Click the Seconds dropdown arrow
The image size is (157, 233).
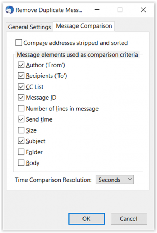(x=130, y=179)
